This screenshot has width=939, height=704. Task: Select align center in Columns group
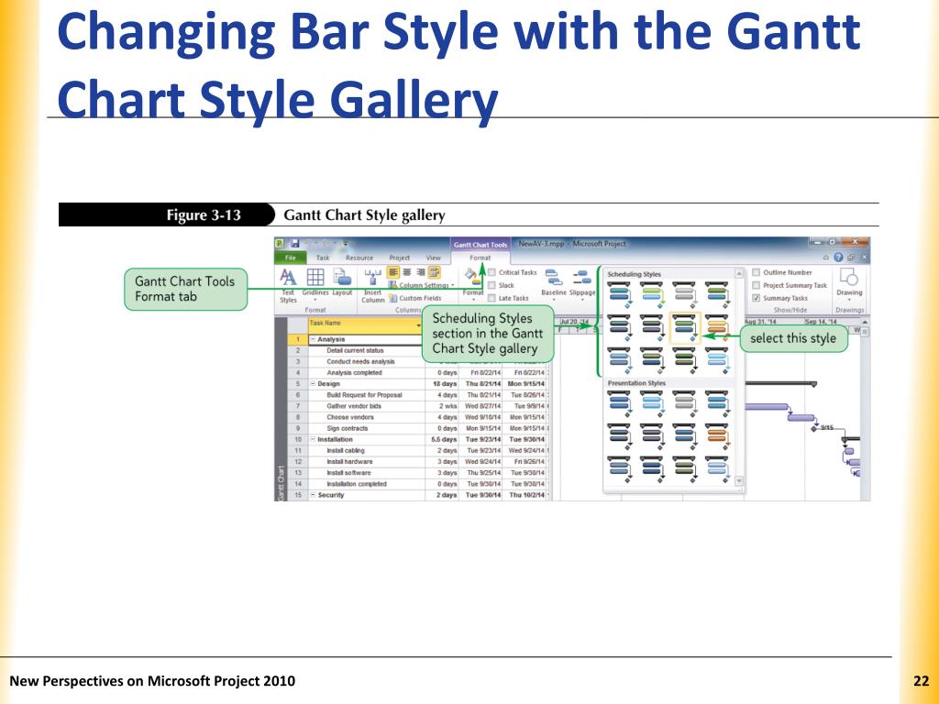[x=406, y=272]
